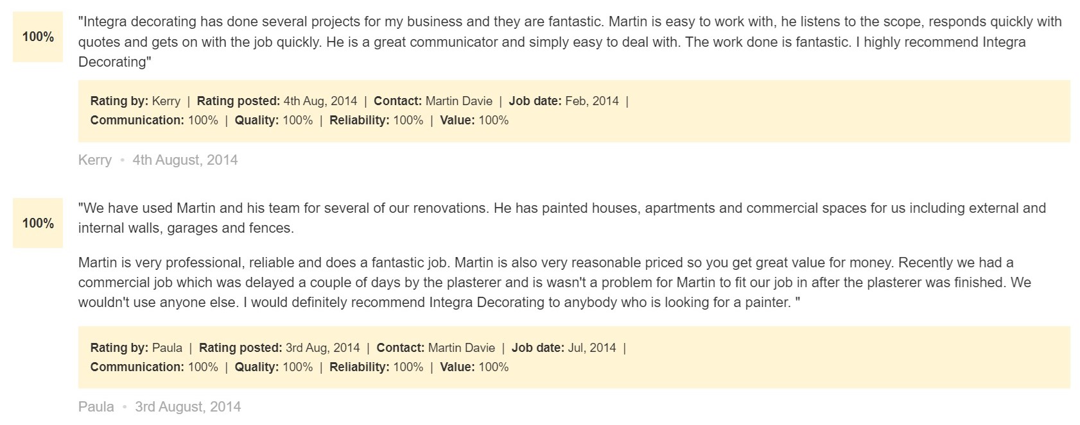Click the 100% score badge on Kerry's review
The image size is (1080, 425).
[38, 37]
